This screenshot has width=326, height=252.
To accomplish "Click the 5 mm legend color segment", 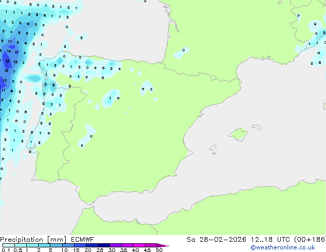I will (57, 246).
